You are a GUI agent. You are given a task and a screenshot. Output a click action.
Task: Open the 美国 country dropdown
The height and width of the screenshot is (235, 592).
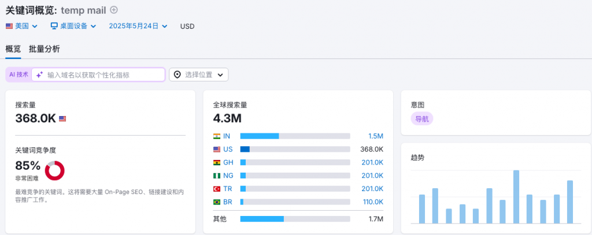[x=22, y=26]
